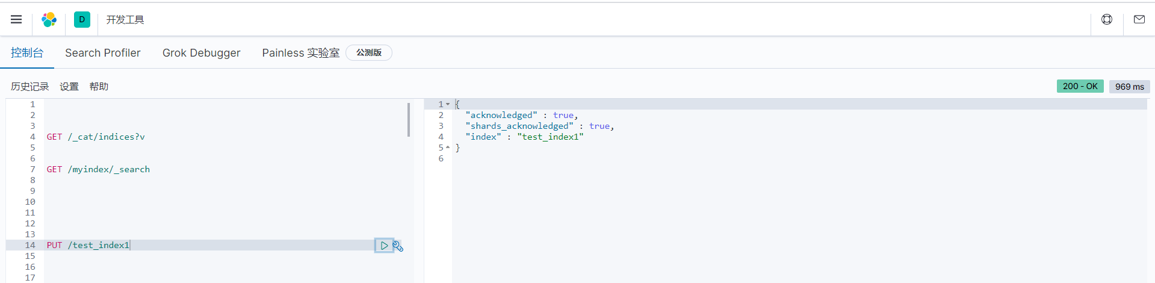Open the newsfeed mail icon
The image size is (1155, 283).
(x=1139, y=19)
